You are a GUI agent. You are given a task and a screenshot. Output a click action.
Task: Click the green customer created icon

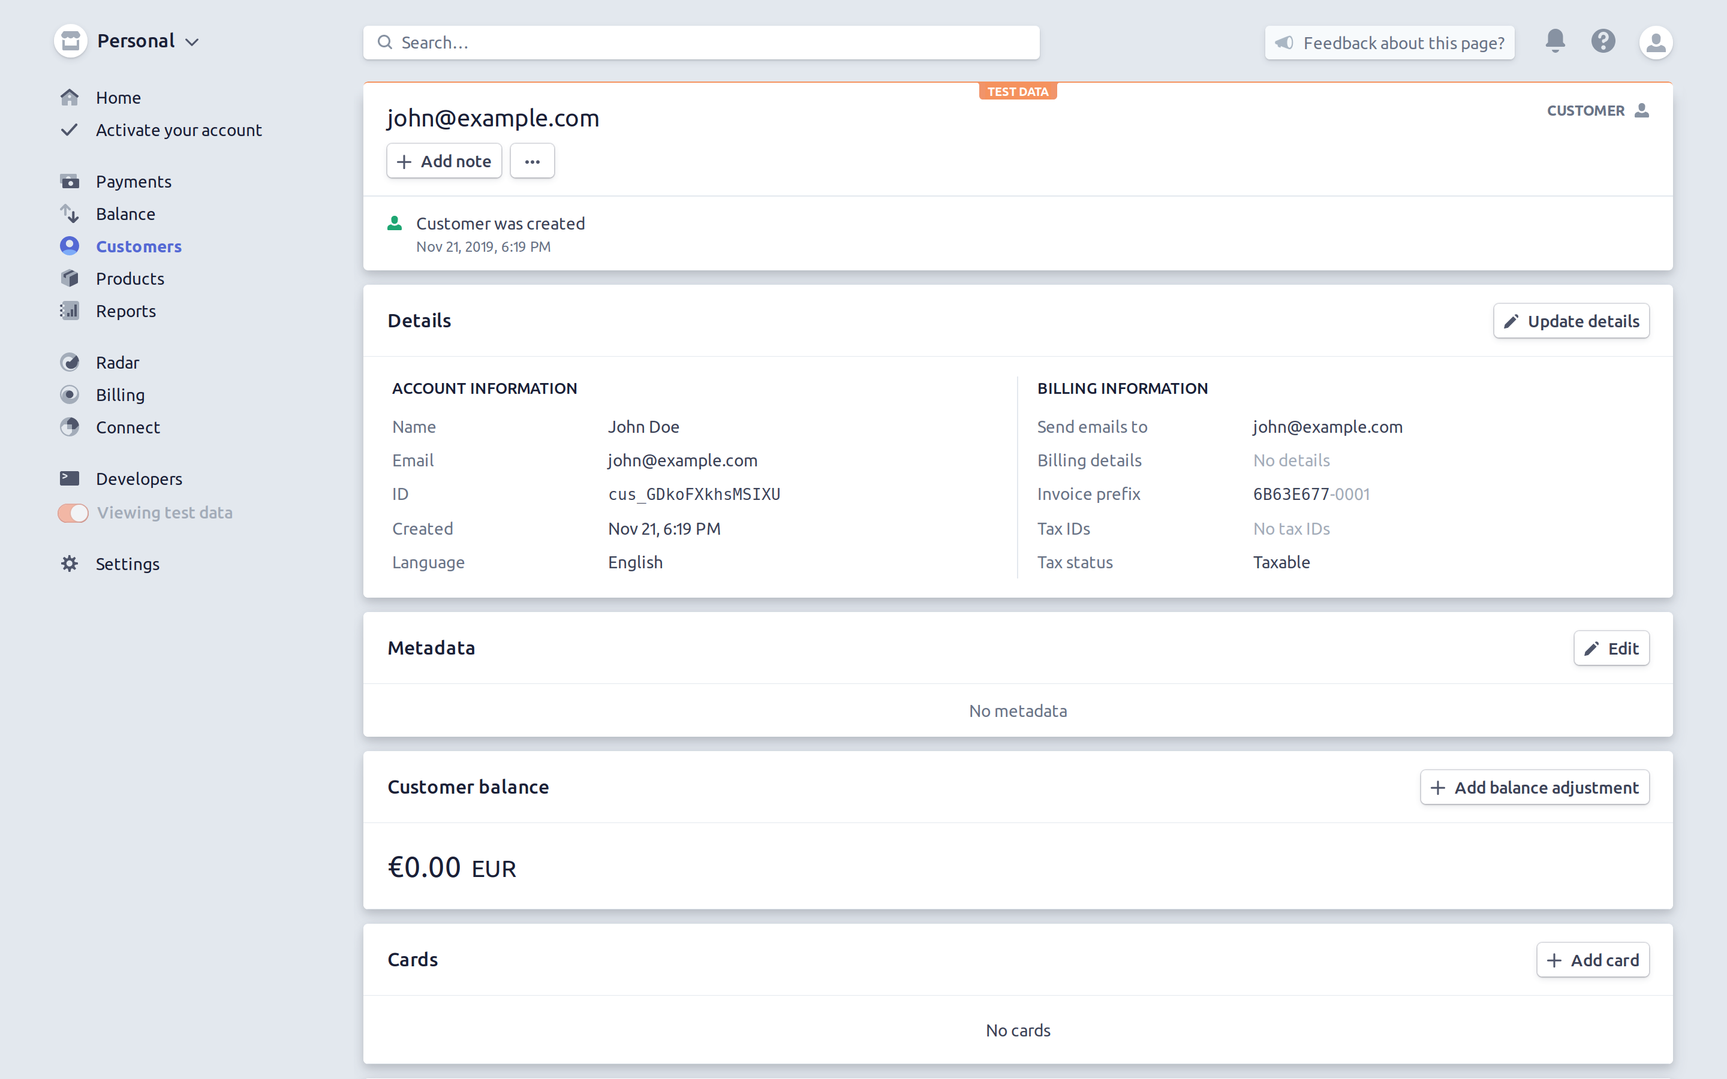tap(395, 222)
